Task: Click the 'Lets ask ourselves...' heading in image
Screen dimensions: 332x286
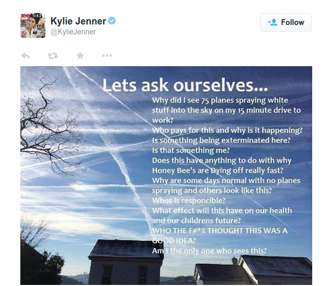Action: tap(185, 85)
